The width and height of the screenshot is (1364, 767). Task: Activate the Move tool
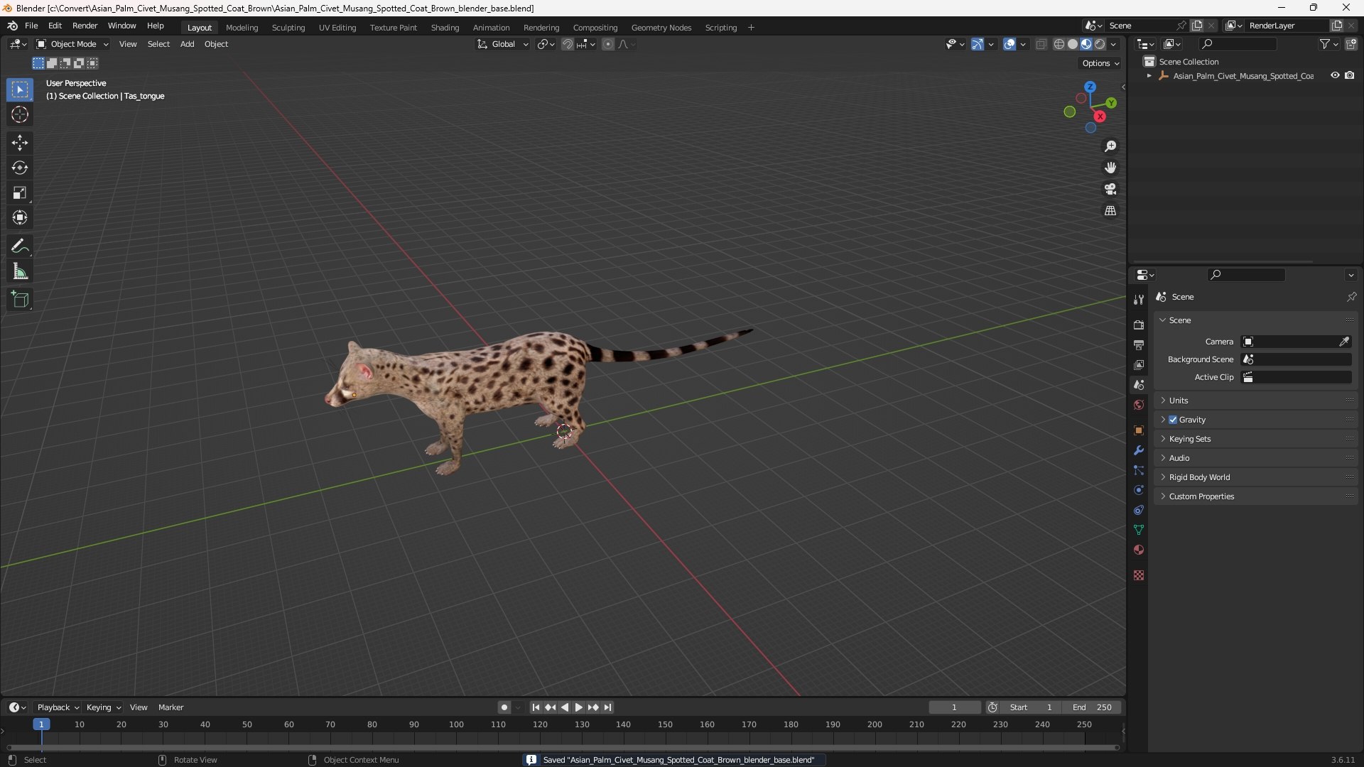point(20,143)
